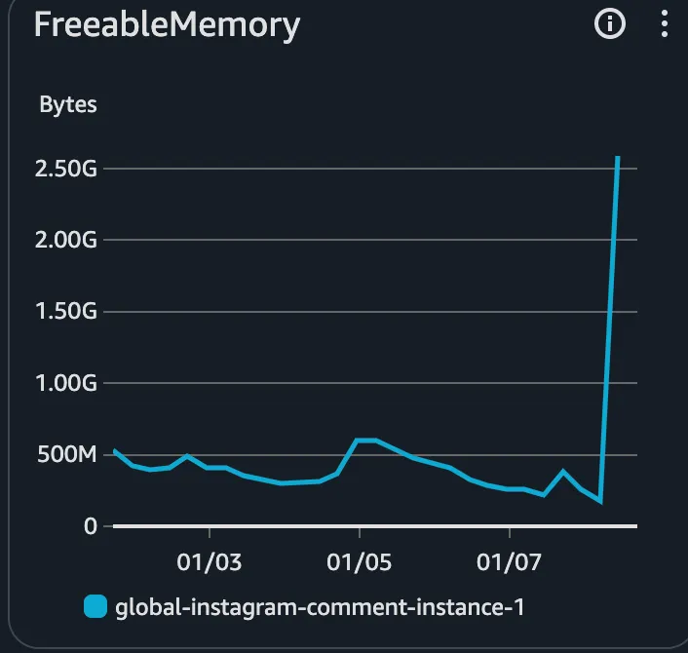Image resolution: width=688 pixels, height=653 pixels.
Task: Select the 01/05 x-axis date label
Action: point(359,562)
